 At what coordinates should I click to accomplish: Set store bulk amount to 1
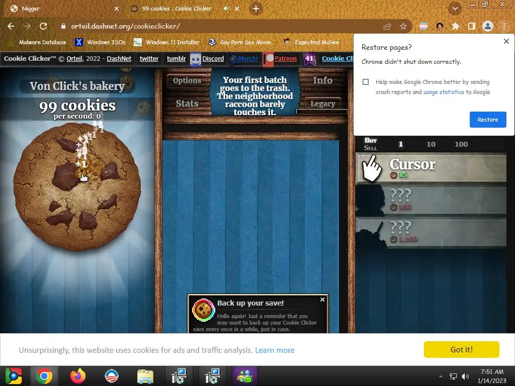[x=400, y=144]
